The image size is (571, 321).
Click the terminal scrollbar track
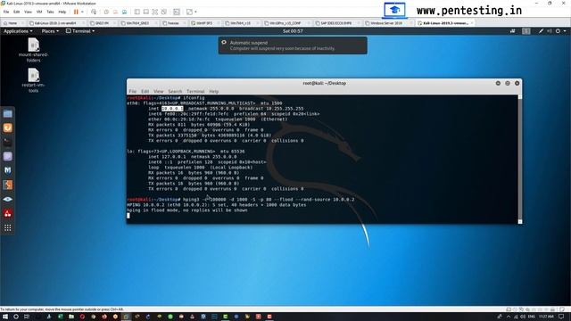coord(520,160)
